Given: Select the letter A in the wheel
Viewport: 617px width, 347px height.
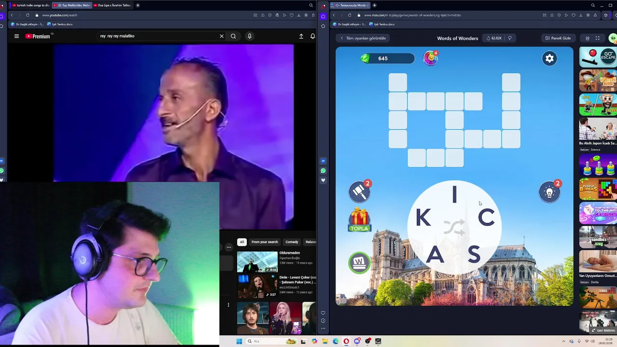Looking at the screenshot, I should [x=435, y=254].
